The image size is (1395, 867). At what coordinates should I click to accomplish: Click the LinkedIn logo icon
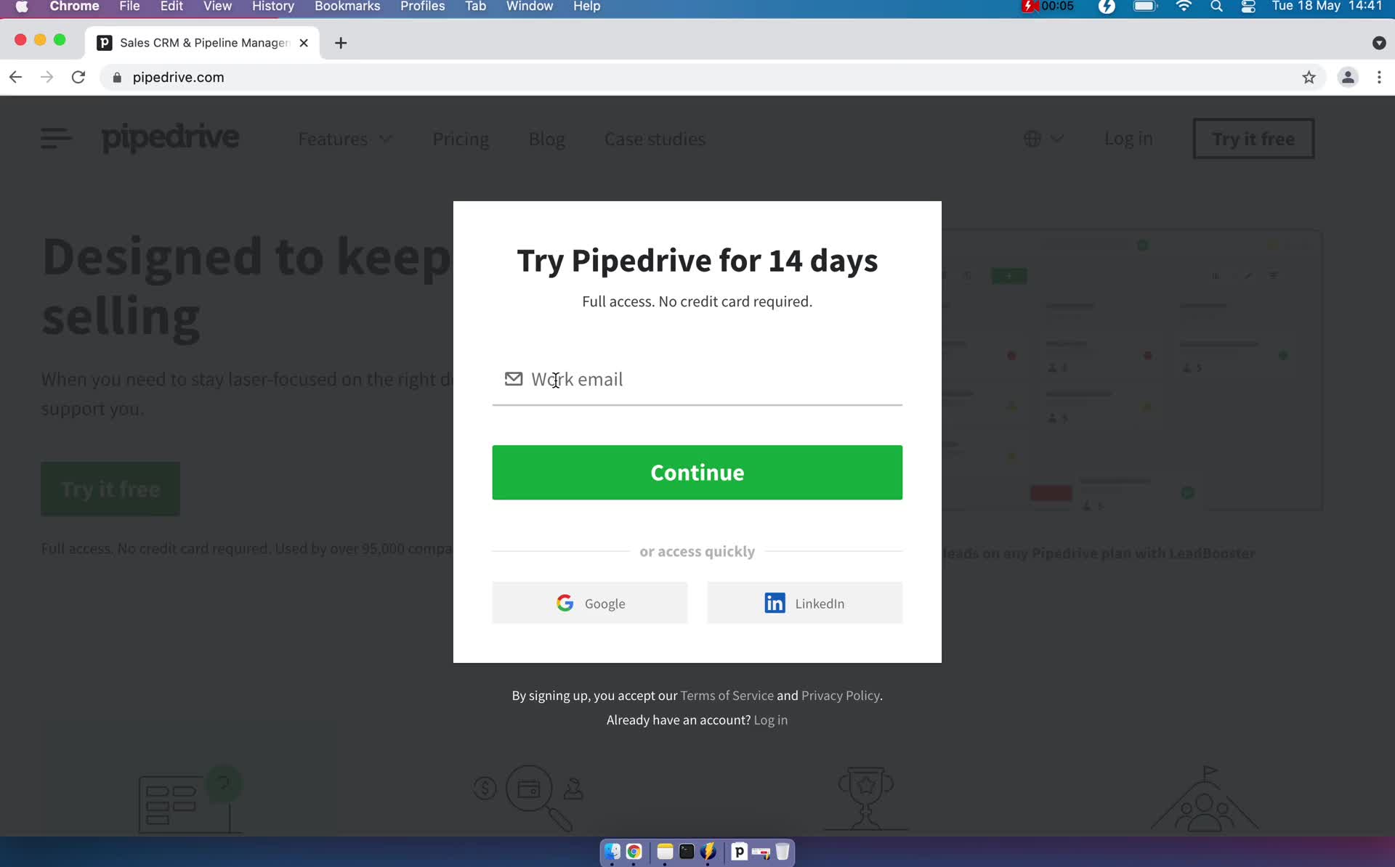[x=775, y=603]
